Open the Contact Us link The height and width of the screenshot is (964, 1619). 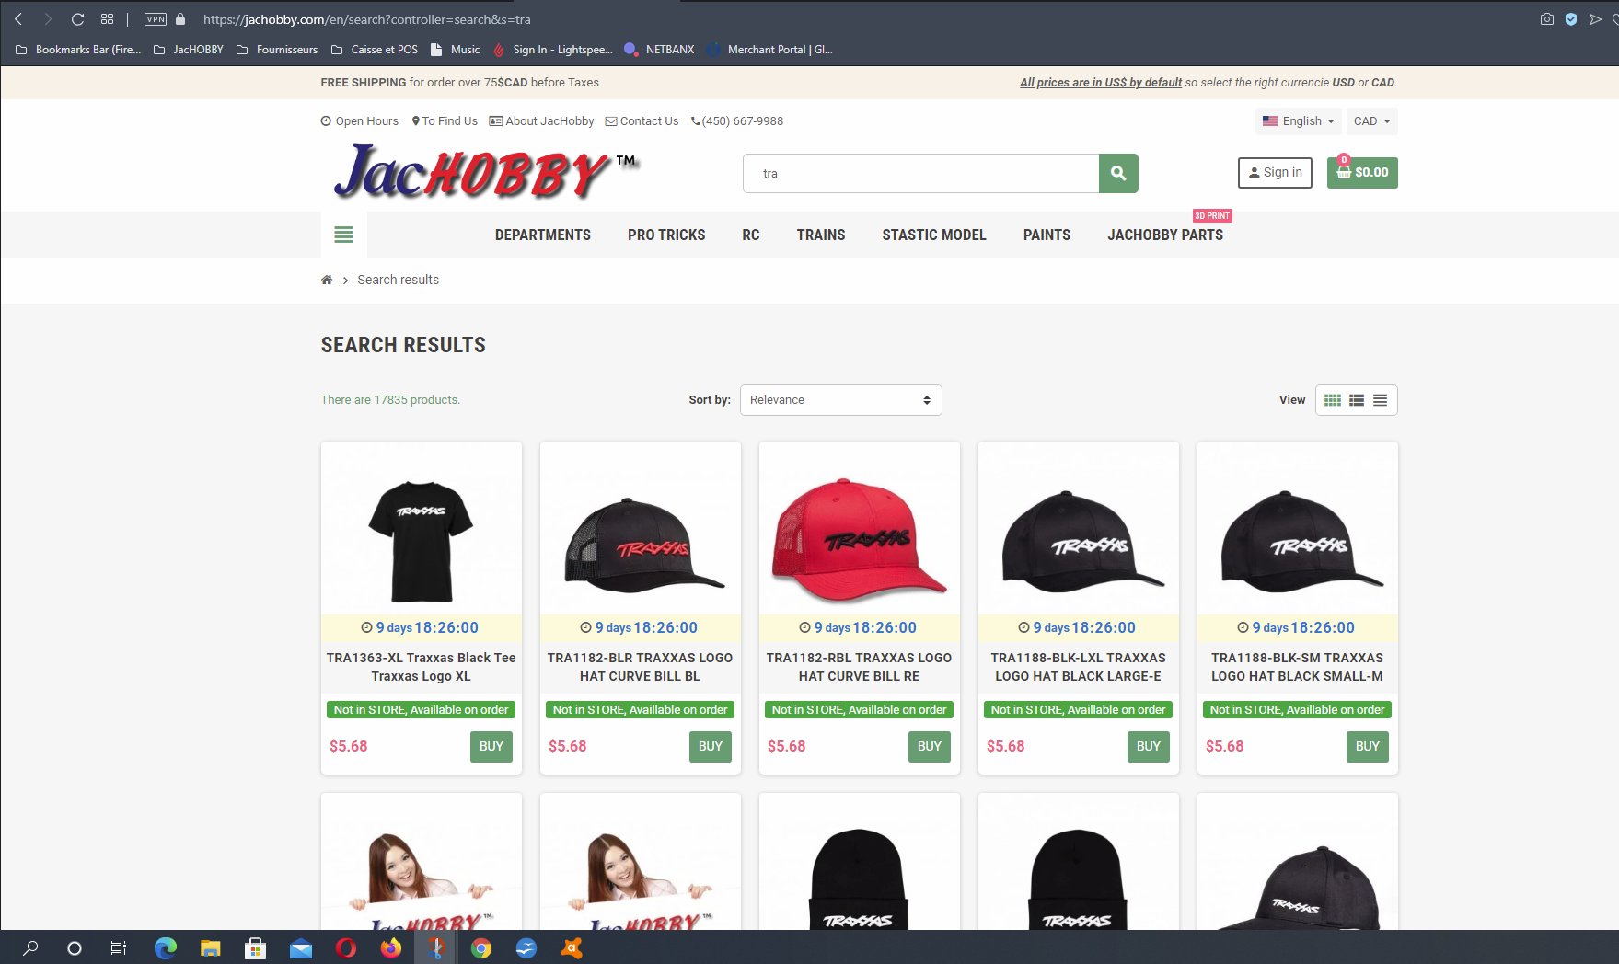click(642, 121)
